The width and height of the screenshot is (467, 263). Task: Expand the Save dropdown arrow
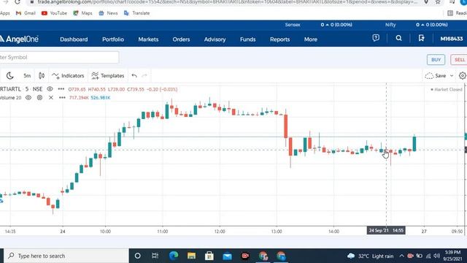click(x=452, y=76)
